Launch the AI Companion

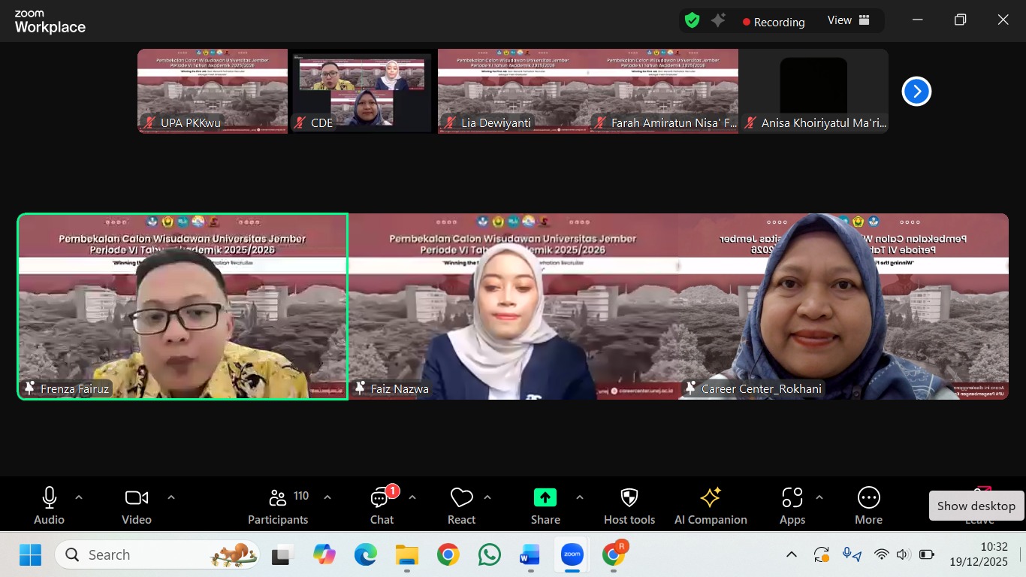[x=711, y=506]
